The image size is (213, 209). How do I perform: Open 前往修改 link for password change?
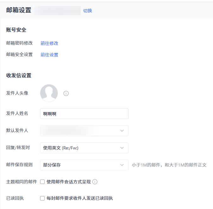point(49,43)
